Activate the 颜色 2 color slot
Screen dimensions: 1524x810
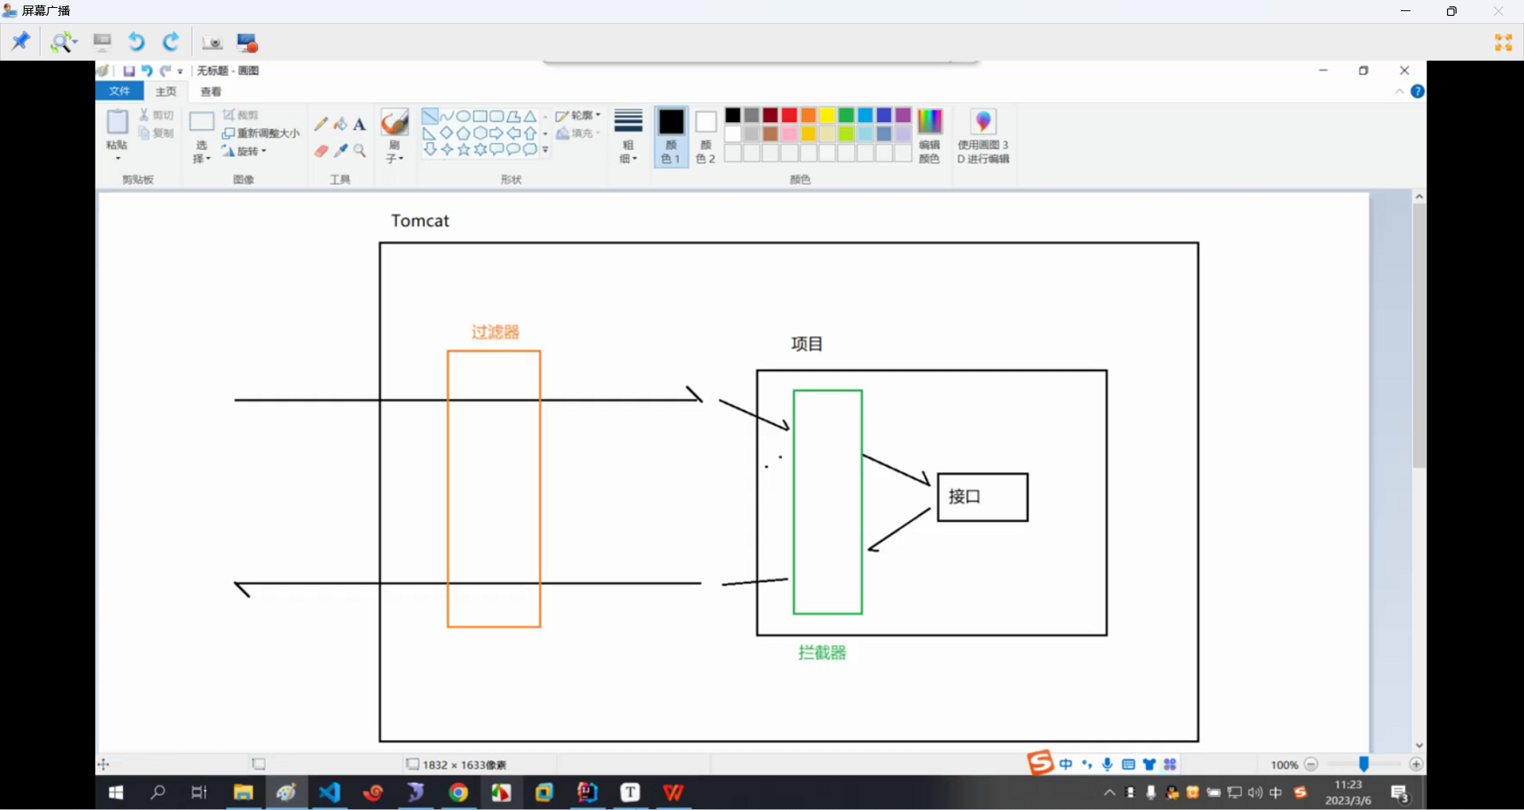click(706, 136)
